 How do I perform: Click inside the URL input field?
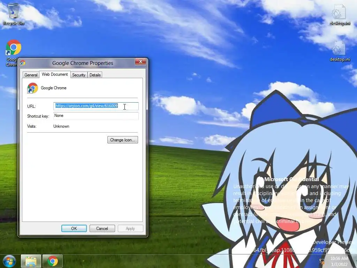[96, 106]
